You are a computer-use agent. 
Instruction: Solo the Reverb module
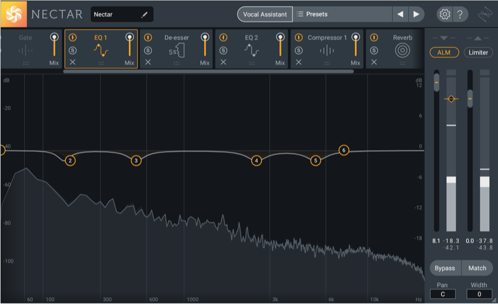click(x=374, y=50)
